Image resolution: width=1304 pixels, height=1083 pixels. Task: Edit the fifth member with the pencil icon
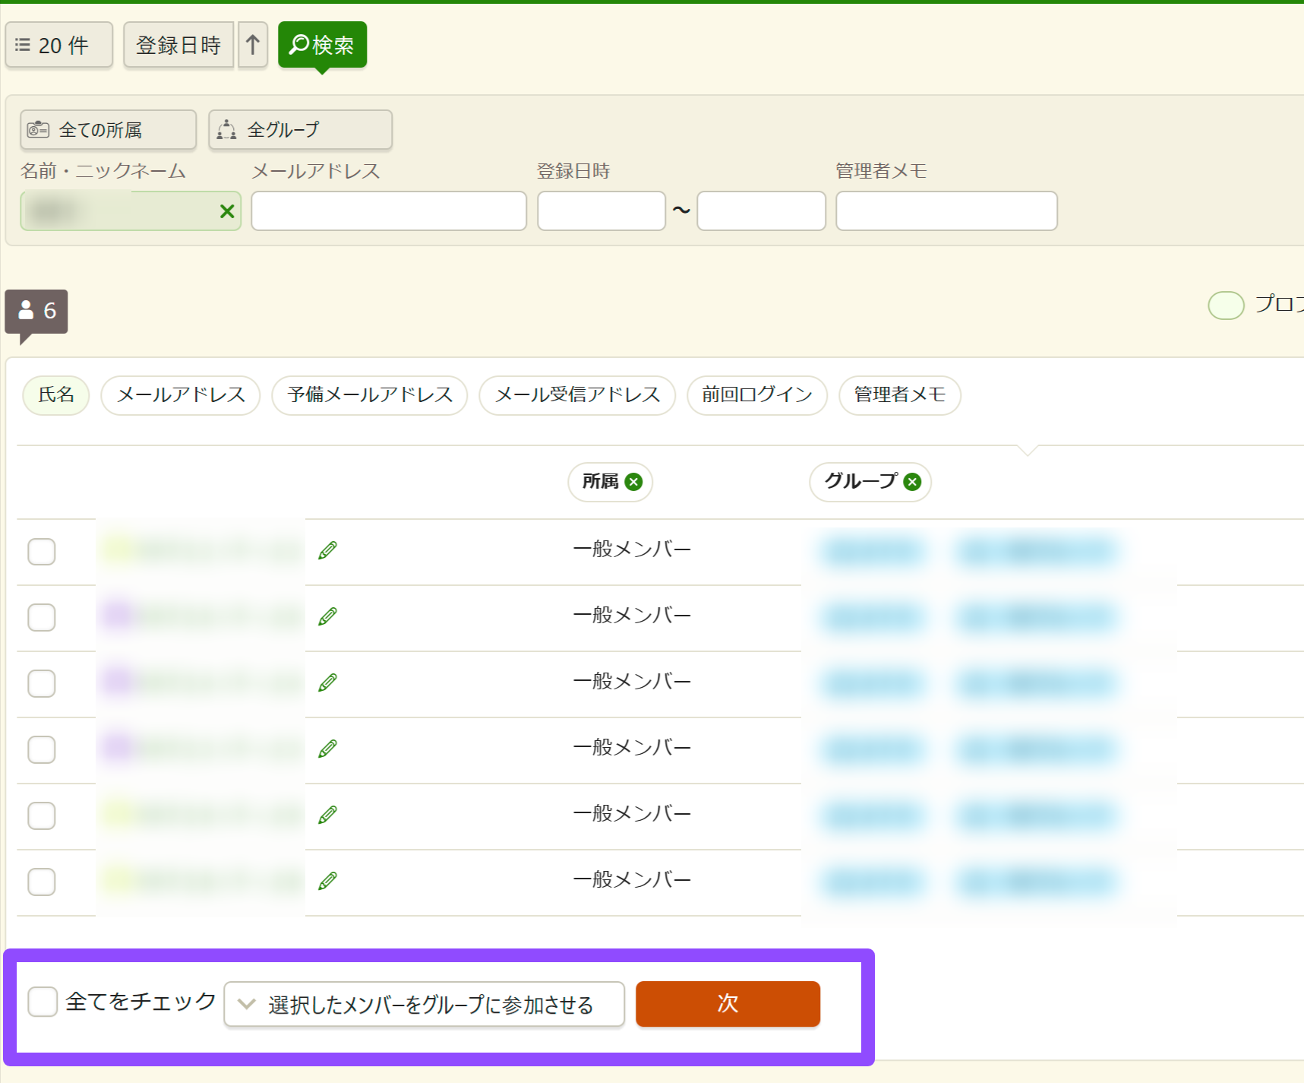327,815
